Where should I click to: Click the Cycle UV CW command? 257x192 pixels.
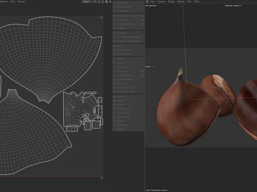(x=128, y=113)
